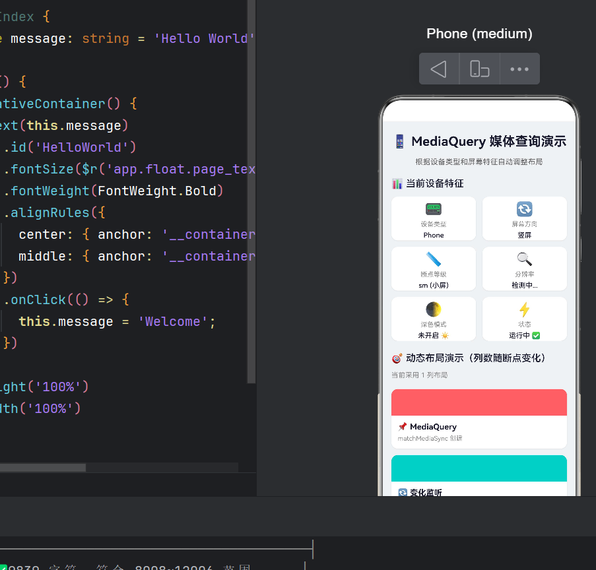Image resolution: width=596 pixels, height=570 pixels.
Task: Click the phone icon beside MediaQuery title
Action: pyautogui.click(x=399, y=141)
